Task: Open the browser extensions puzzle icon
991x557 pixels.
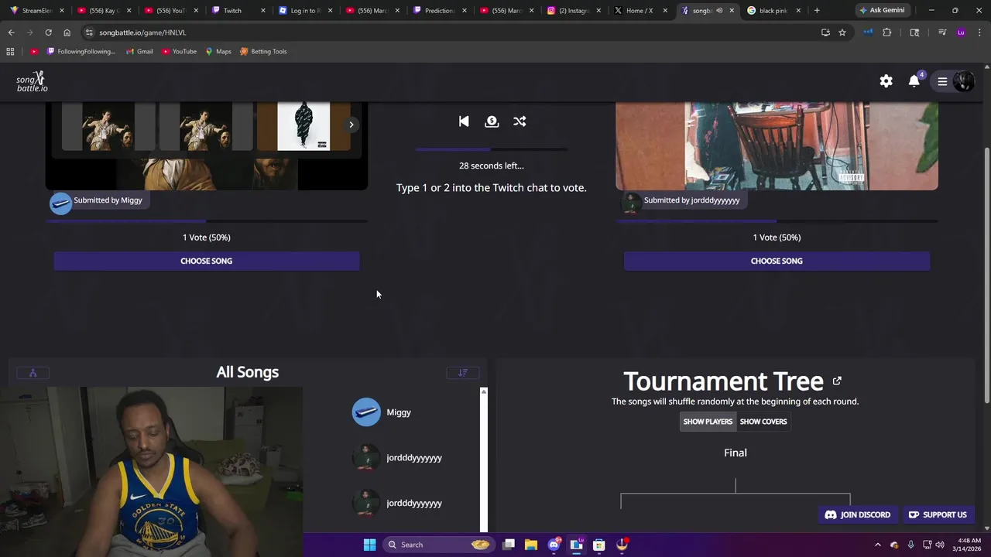Action: 886,32
